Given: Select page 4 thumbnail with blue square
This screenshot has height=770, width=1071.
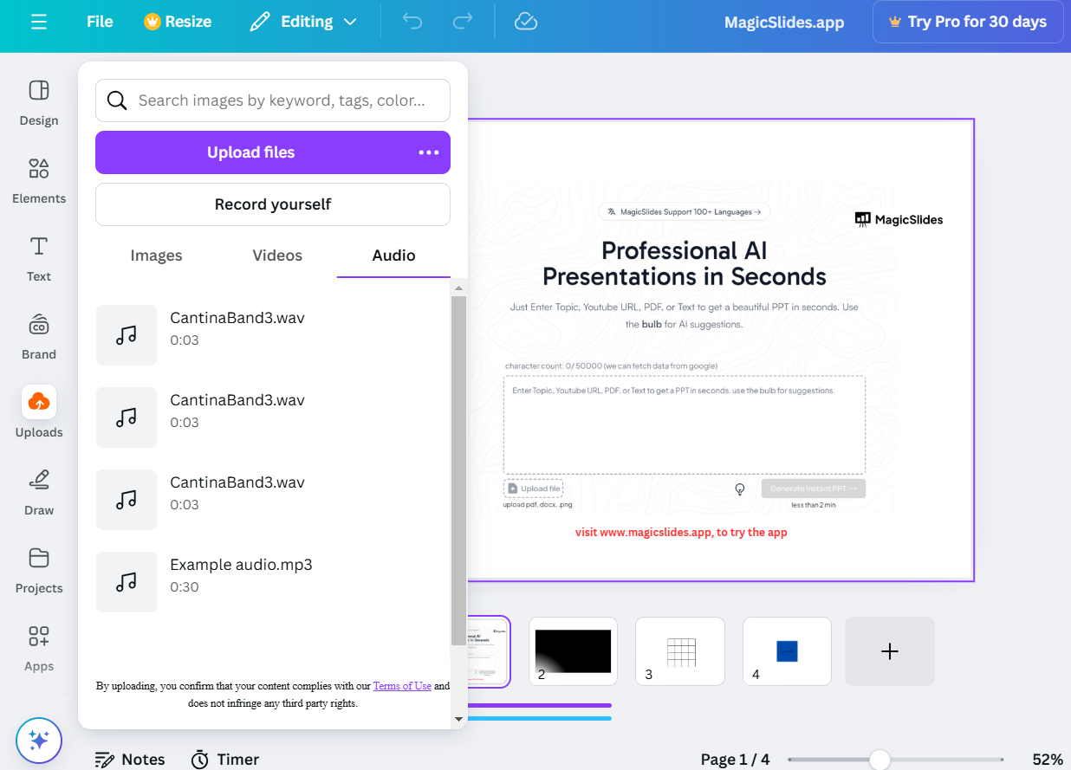Looking at the screenshot, I should 787,651.
